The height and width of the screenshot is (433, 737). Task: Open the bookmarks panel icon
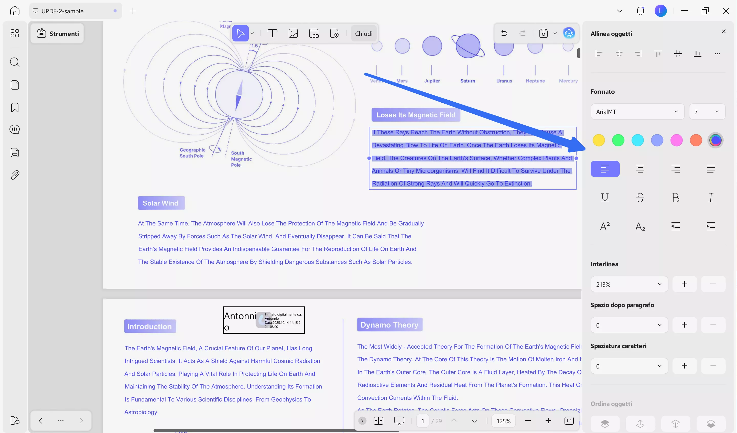(15, 107)
